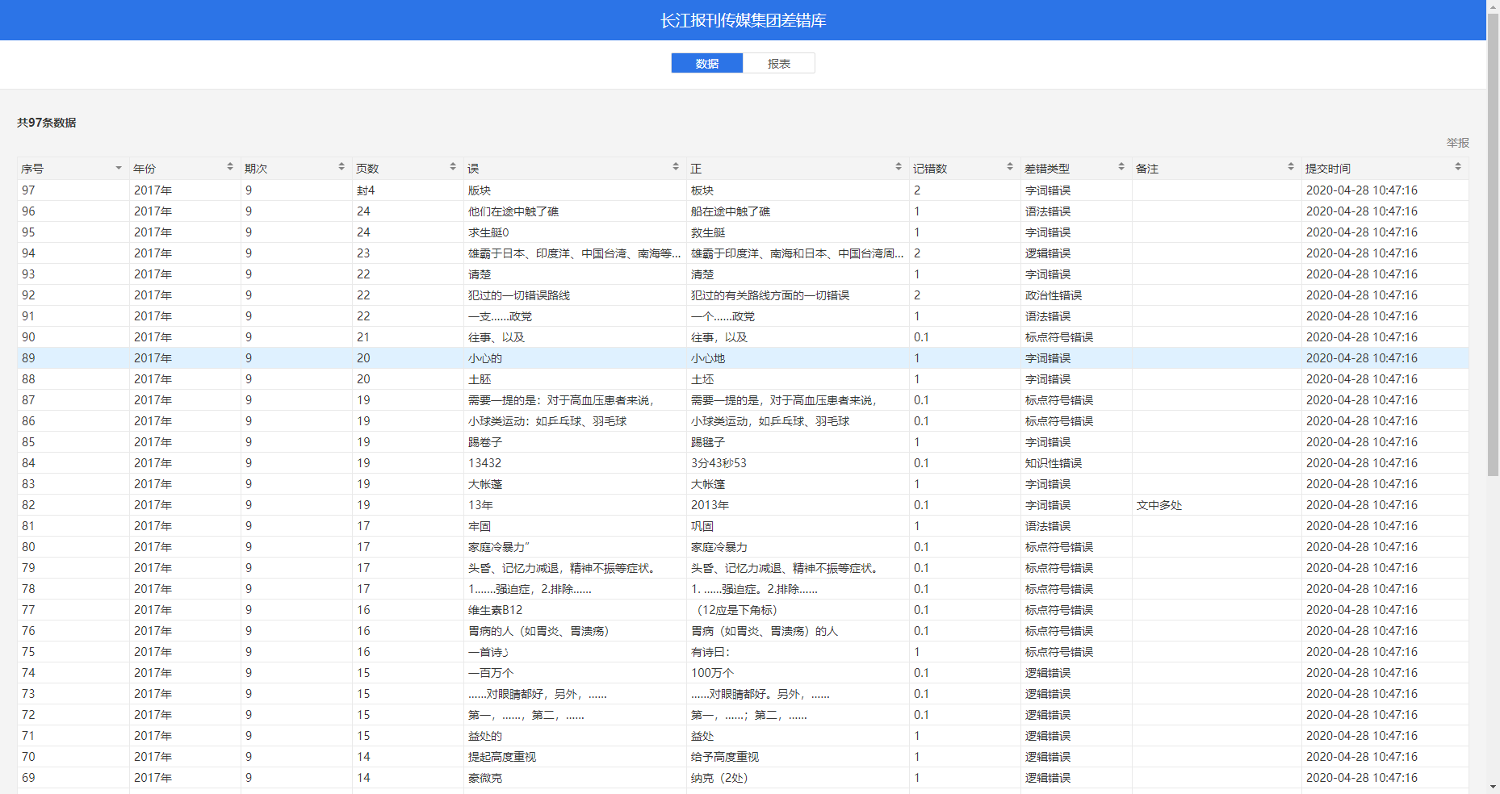Click the scrollbar up arrow
Image resolution: width=1500 pixels, height=794 pixels.
point(1493,6)
